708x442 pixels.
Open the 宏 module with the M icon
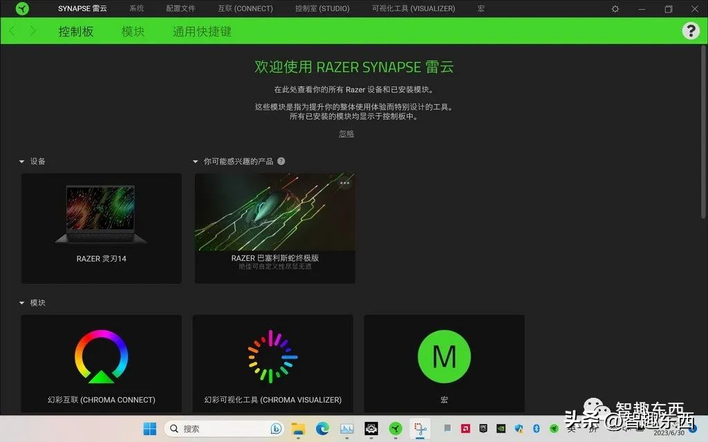pyautogui.click(x=443, y=356)
